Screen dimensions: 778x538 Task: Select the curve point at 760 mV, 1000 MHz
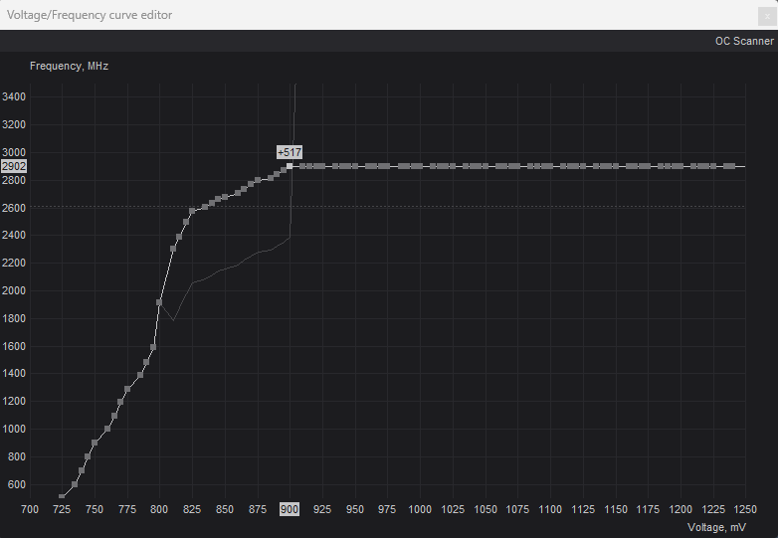107,429
